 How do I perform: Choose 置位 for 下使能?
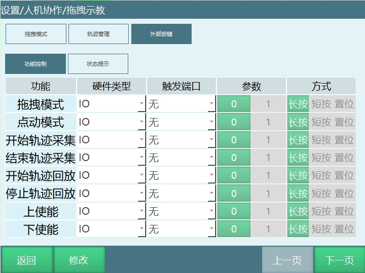344,229
